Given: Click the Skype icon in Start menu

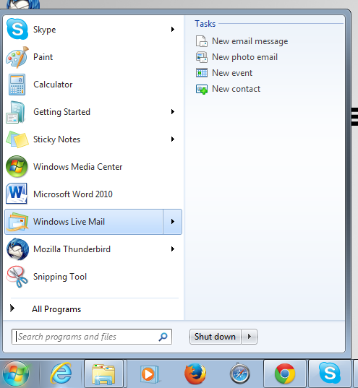Looking at the screenshot, I should (x=17, y=29).
